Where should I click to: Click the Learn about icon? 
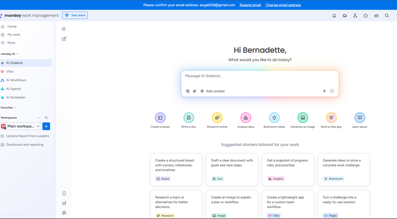point(360,118)
